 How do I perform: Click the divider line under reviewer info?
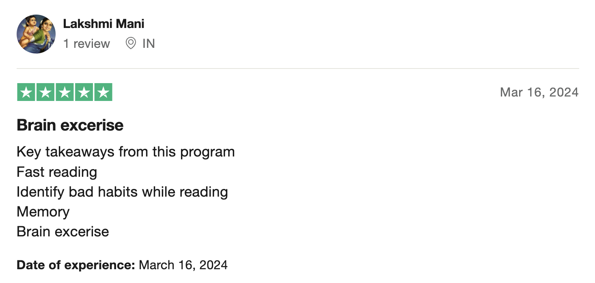tap(298, 69)
